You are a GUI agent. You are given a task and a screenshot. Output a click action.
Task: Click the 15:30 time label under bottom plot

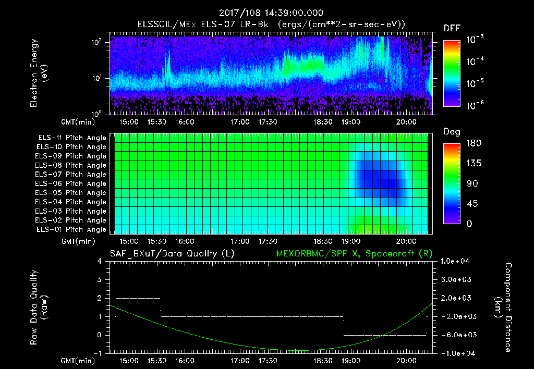click(x=157, y=361)
